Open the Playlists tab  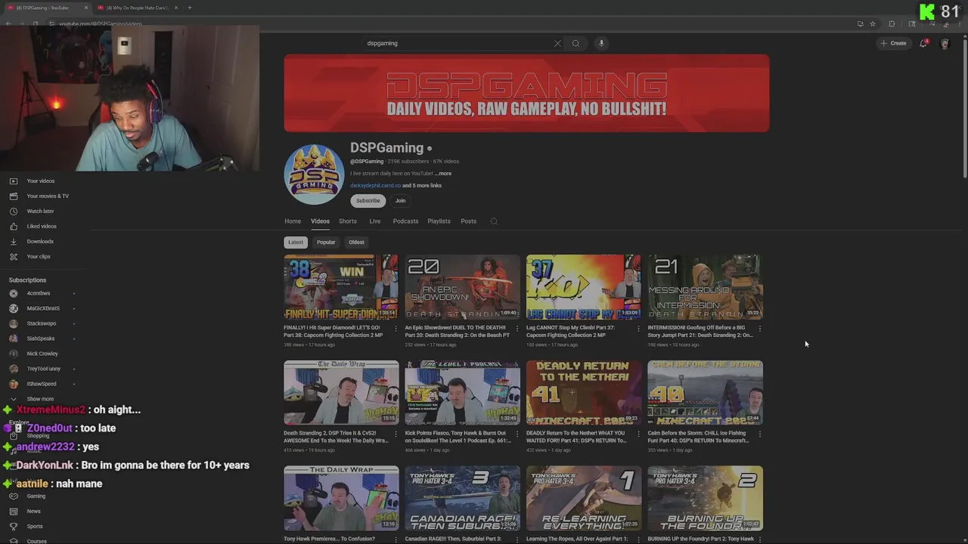439,221
